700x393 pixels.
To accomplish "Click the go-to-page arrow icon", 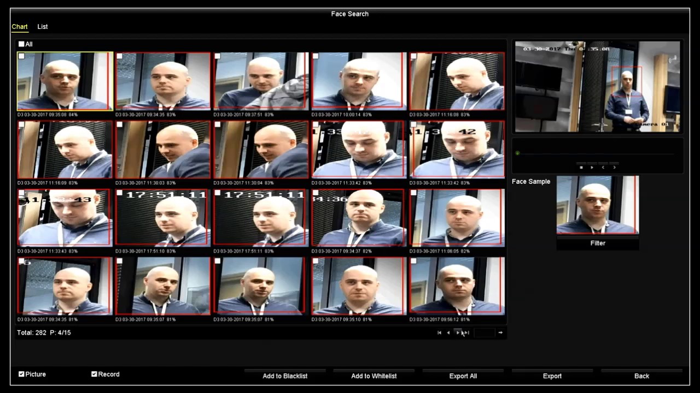I will [x=500, y=332].
